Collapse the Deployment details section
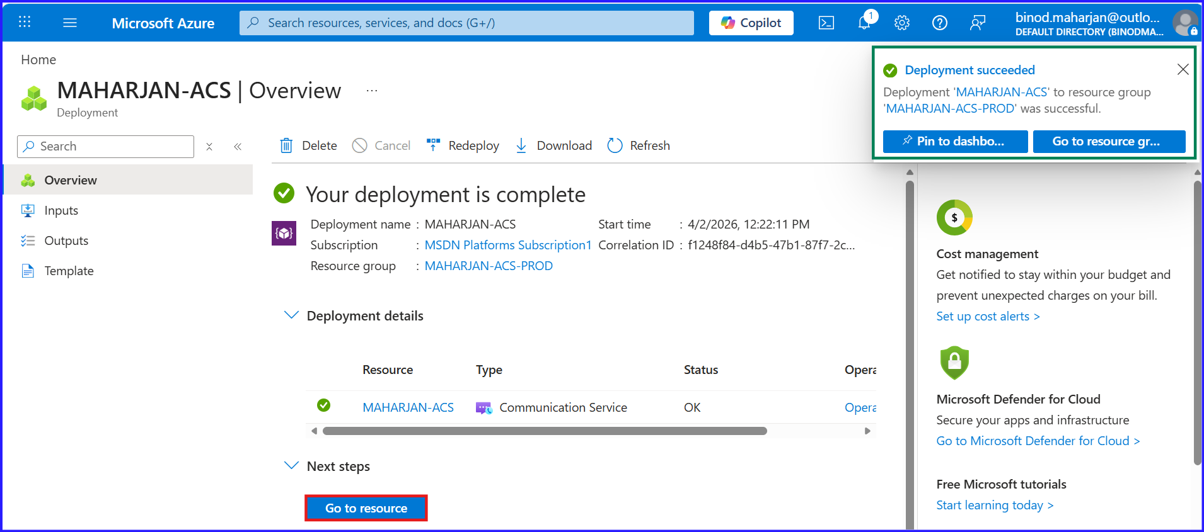Image resolution: width=1204 pixels, height=532 pixels. (x=291, y=315)
